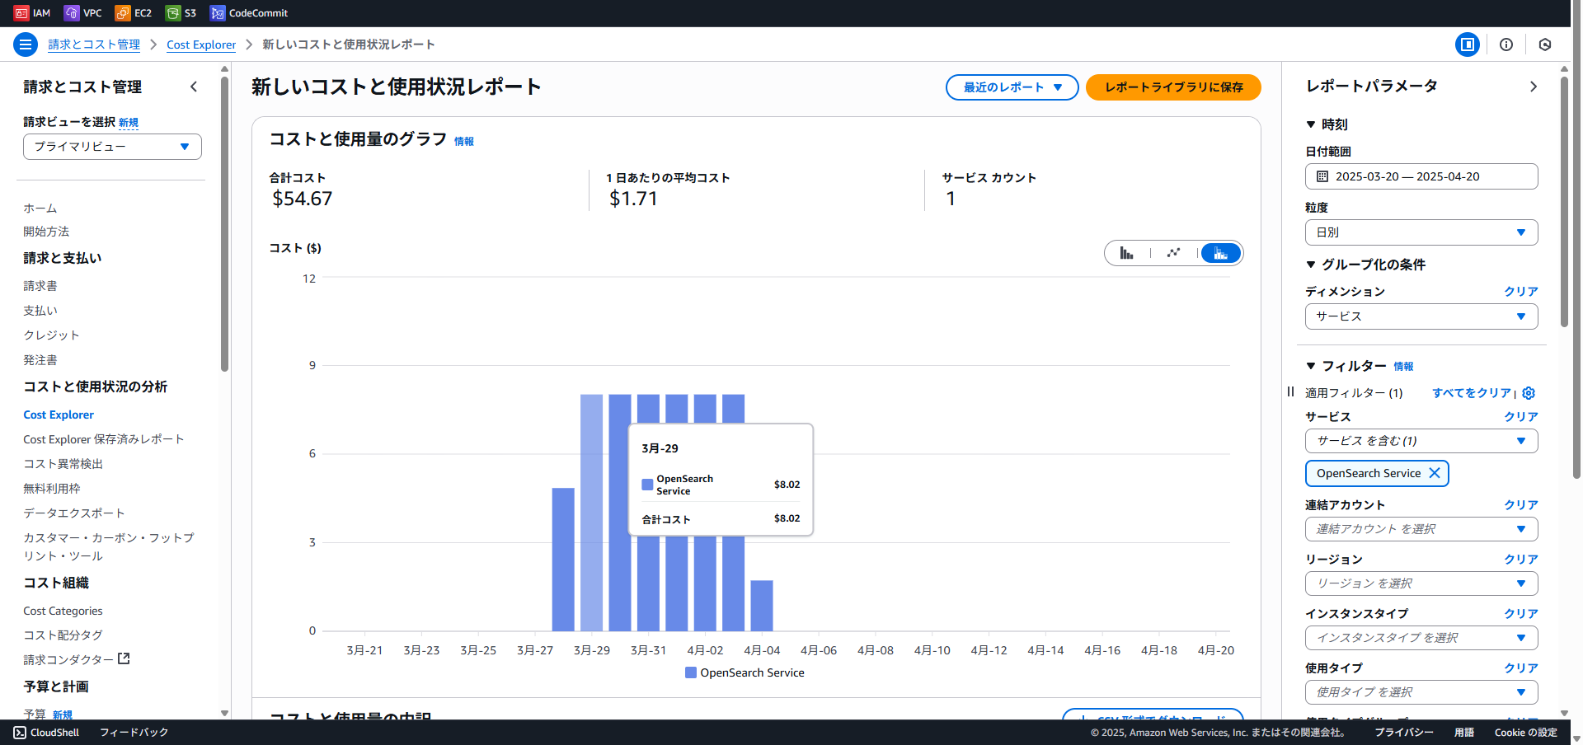1583x745 pixels.
Task: Click the panel resize handle icon
Action: (x=1290, y=392)
